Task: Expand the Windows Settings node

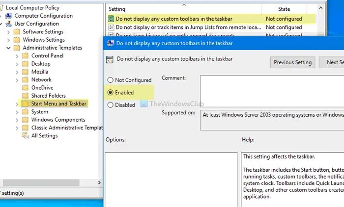Action: tap(8, 40)
